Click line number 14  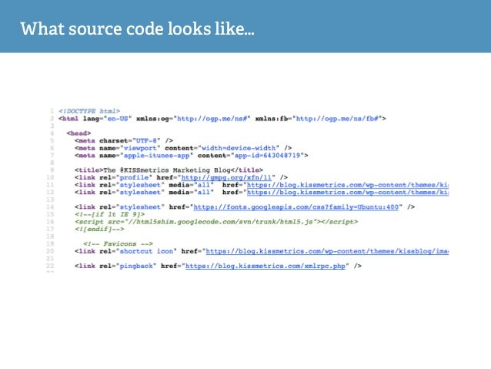(x=50, y=207)
